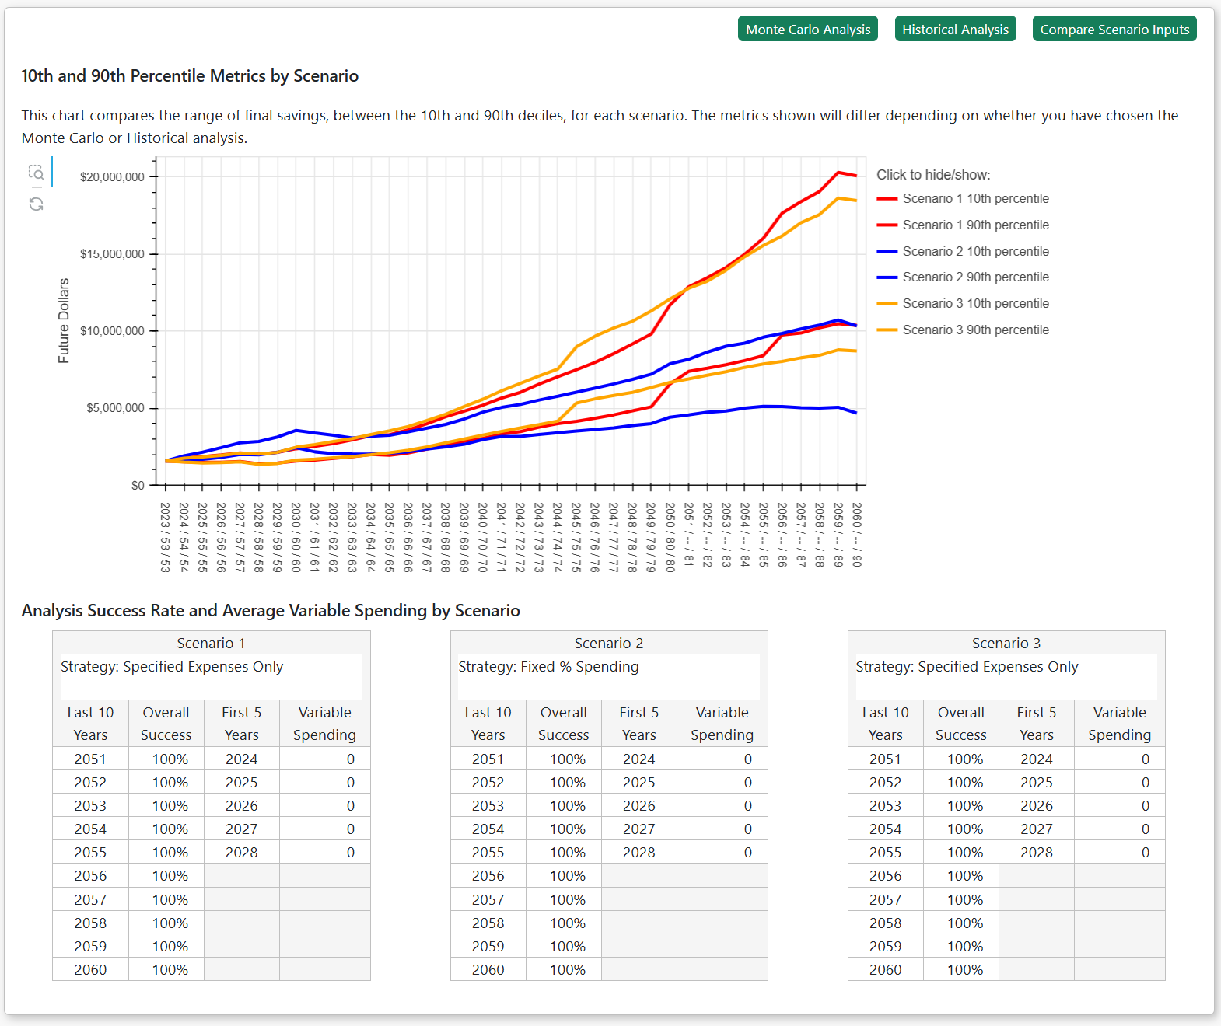The height and width of the screenshot is (1026, 1221).
Task: Open Compare Scenario Inputs
Action: 1114,30
